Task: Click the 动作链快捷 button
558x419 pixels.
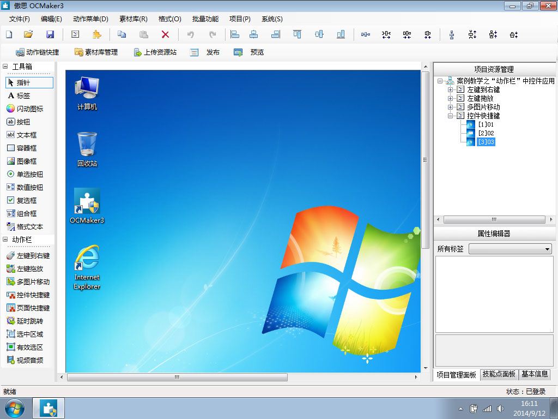Action: [x=38, y=52]
